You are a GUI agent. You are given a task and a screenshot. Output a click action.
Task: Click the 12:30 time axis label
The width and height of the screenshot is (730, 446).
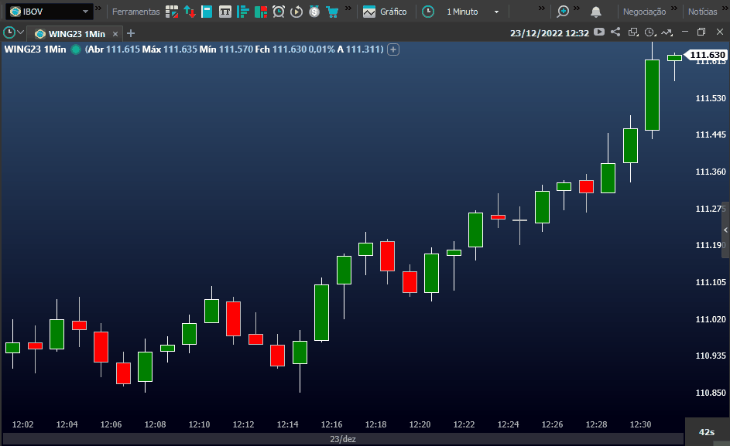tap(641, 424)
